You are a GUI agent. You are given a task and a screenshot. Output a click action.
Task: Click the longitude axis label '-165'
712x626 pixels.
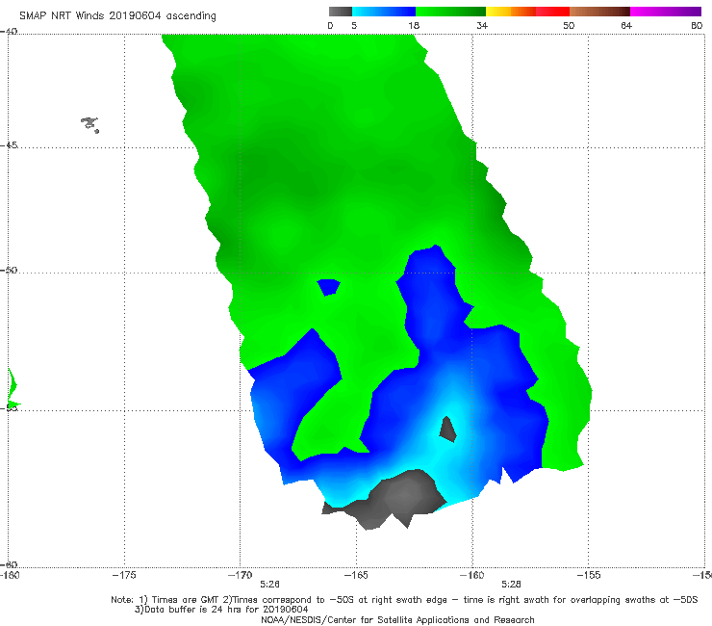(356, 575)
